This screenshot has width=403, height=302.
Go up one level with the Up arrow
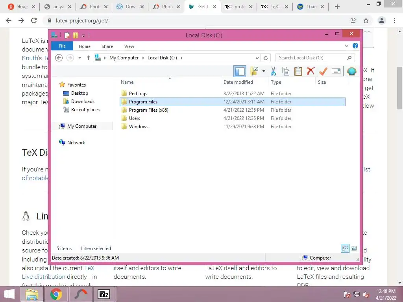[x=89, y=58]
